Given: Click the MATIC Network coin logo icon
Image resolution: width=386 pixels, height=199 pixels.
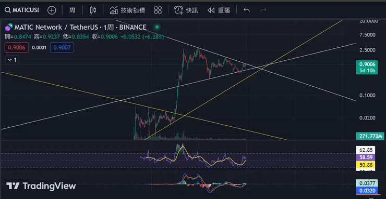Looking at the screenshot, I should click(9, 27).
